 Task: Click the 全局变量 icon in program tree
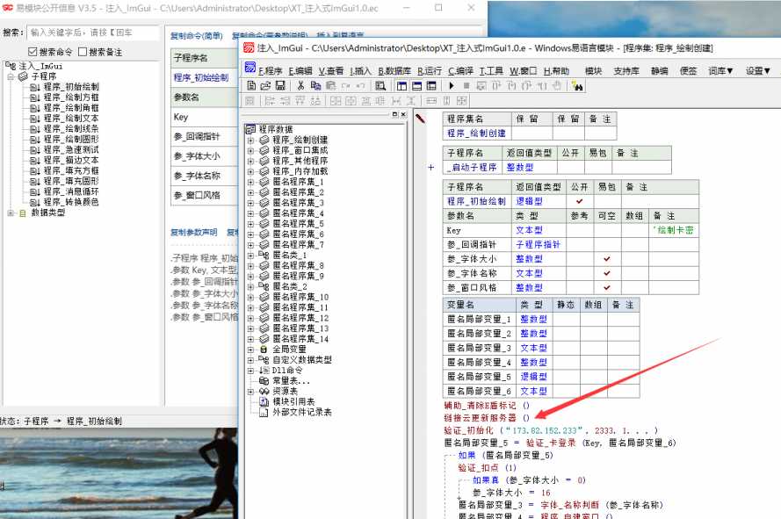pyautogui.click(x=264, y=350)
